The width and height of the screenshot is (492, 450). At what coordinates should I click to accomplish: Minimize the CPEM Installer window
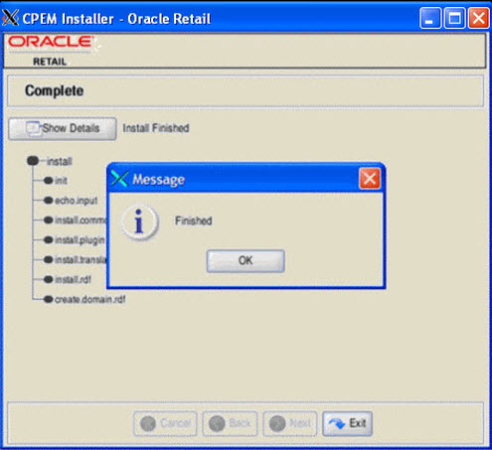pos(430,19)
